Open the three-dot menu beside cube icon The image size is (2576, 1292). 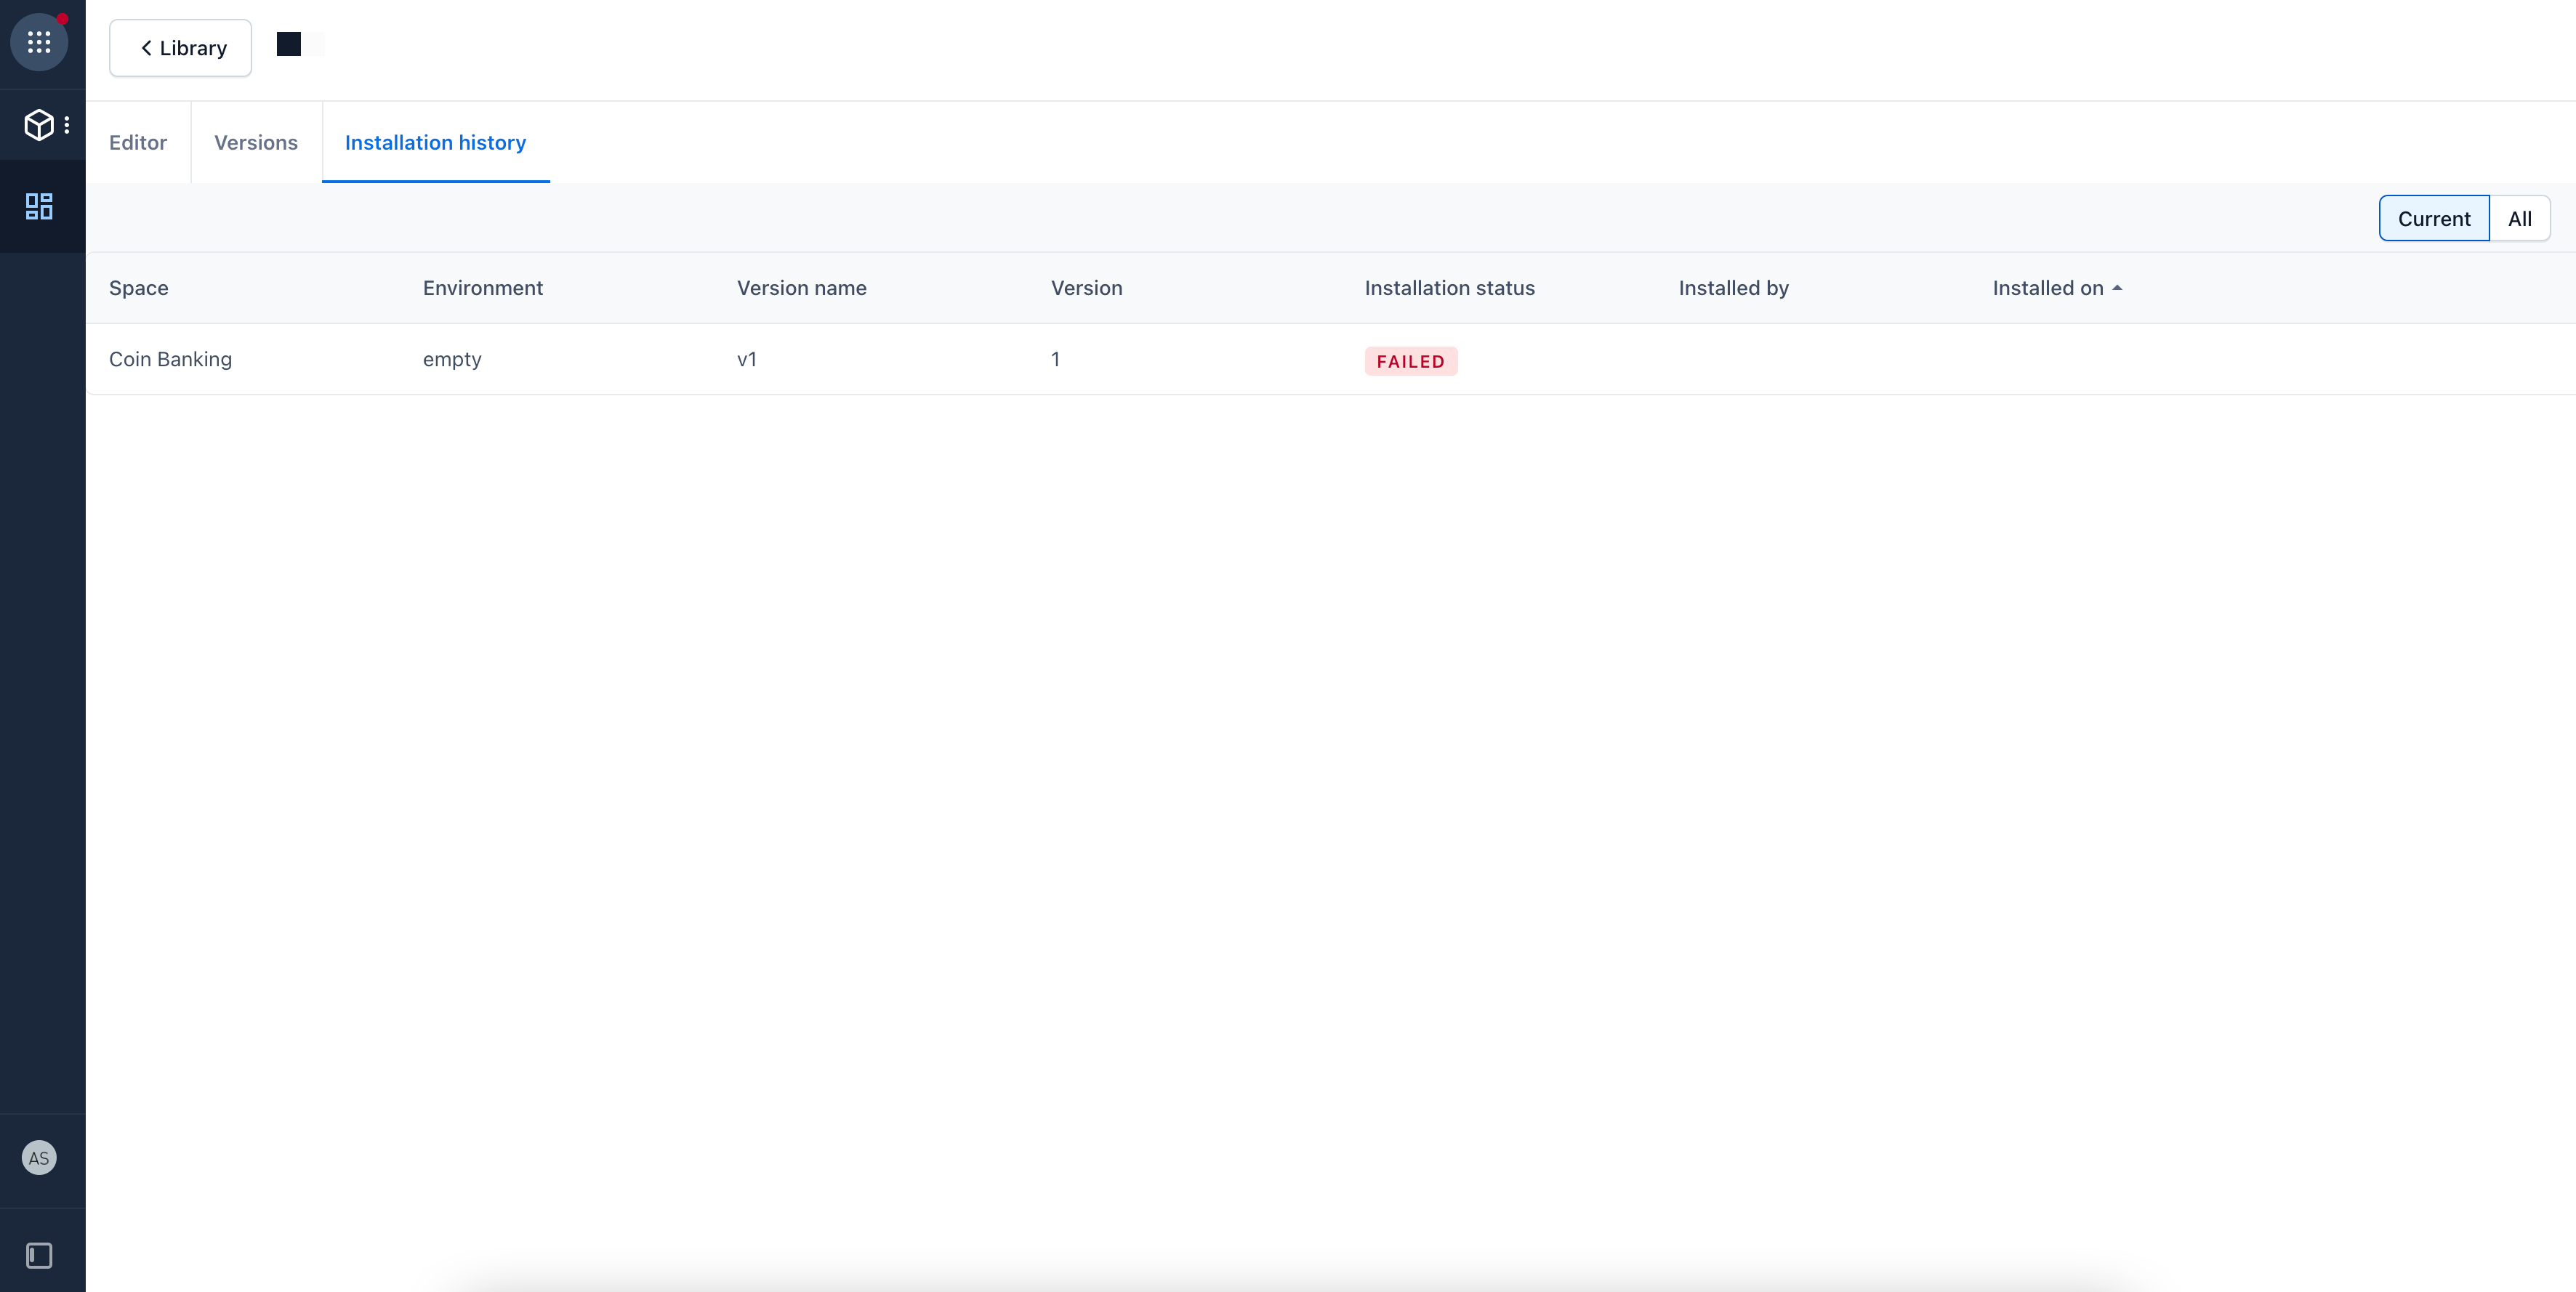pos(67,125)
